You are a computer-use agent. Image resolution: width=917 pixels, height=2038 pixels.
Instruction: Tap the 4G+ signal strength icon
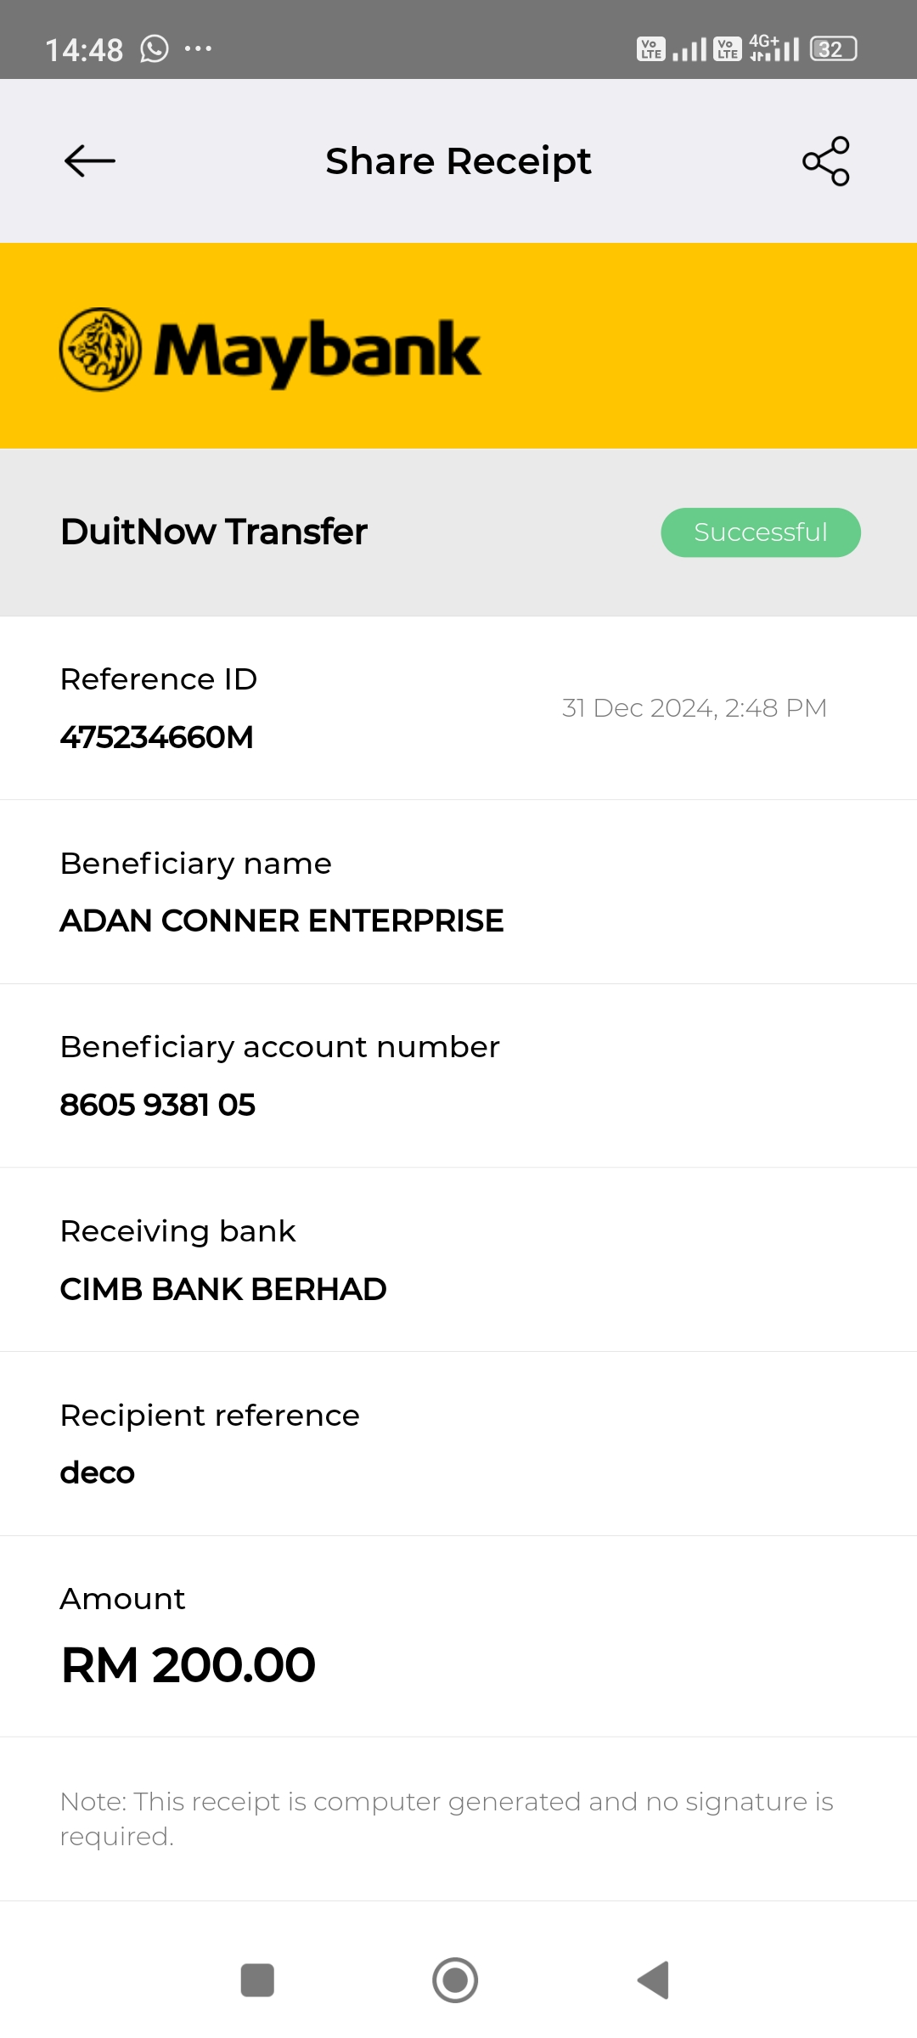tap(774, 48)
